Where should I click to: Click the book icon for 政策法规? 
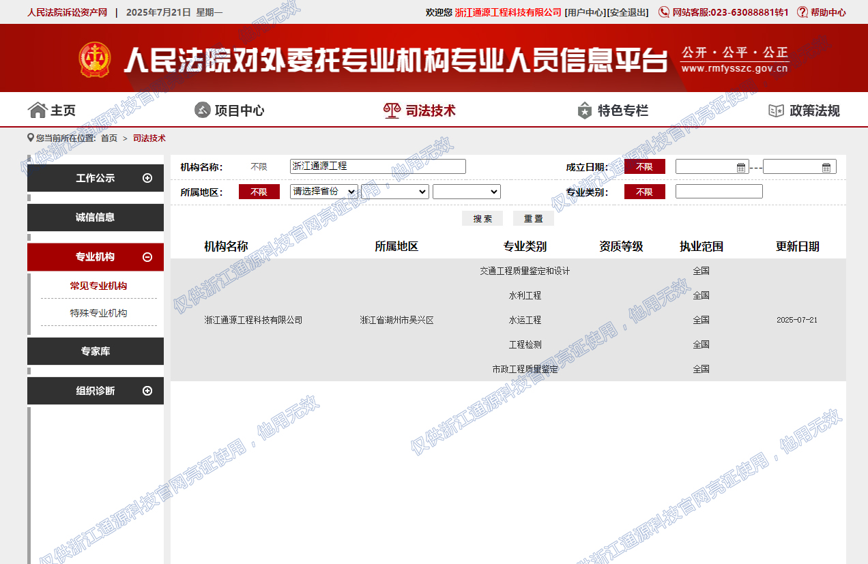tap(777, 110)
